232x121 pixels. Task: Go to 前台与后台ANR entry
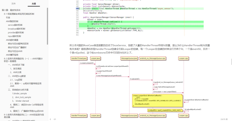[15, 51]
